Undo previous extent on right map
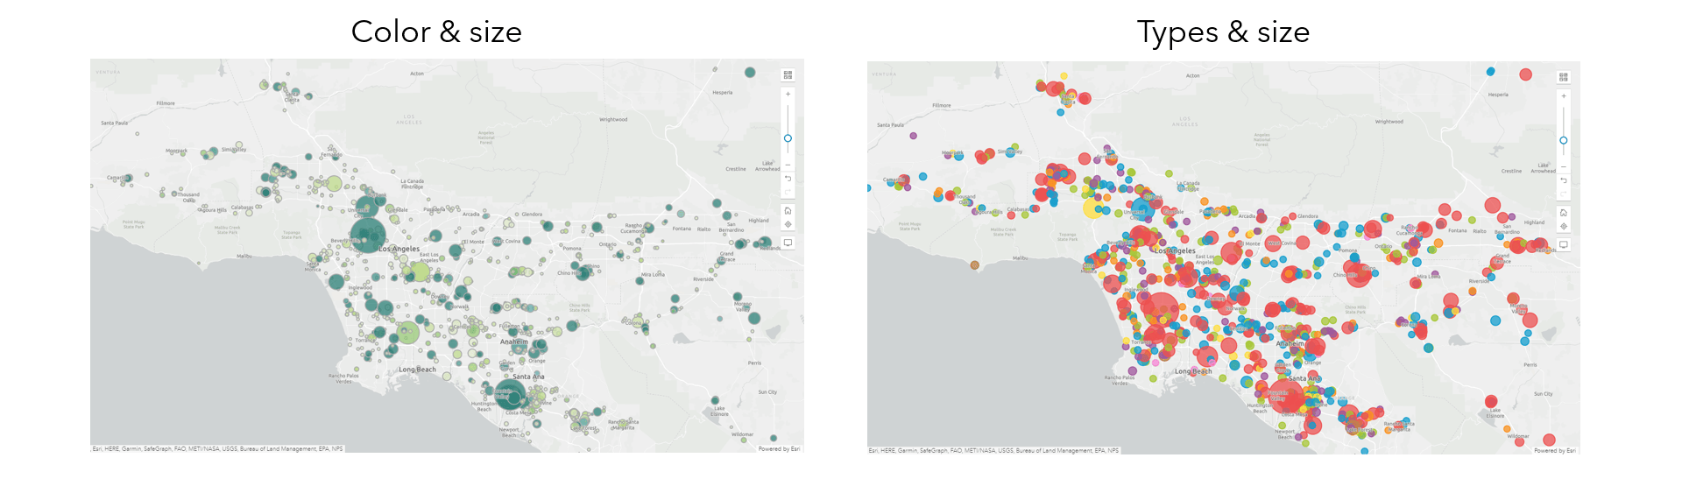Viewport: 1682px width, 486px height. [1564, 180]
